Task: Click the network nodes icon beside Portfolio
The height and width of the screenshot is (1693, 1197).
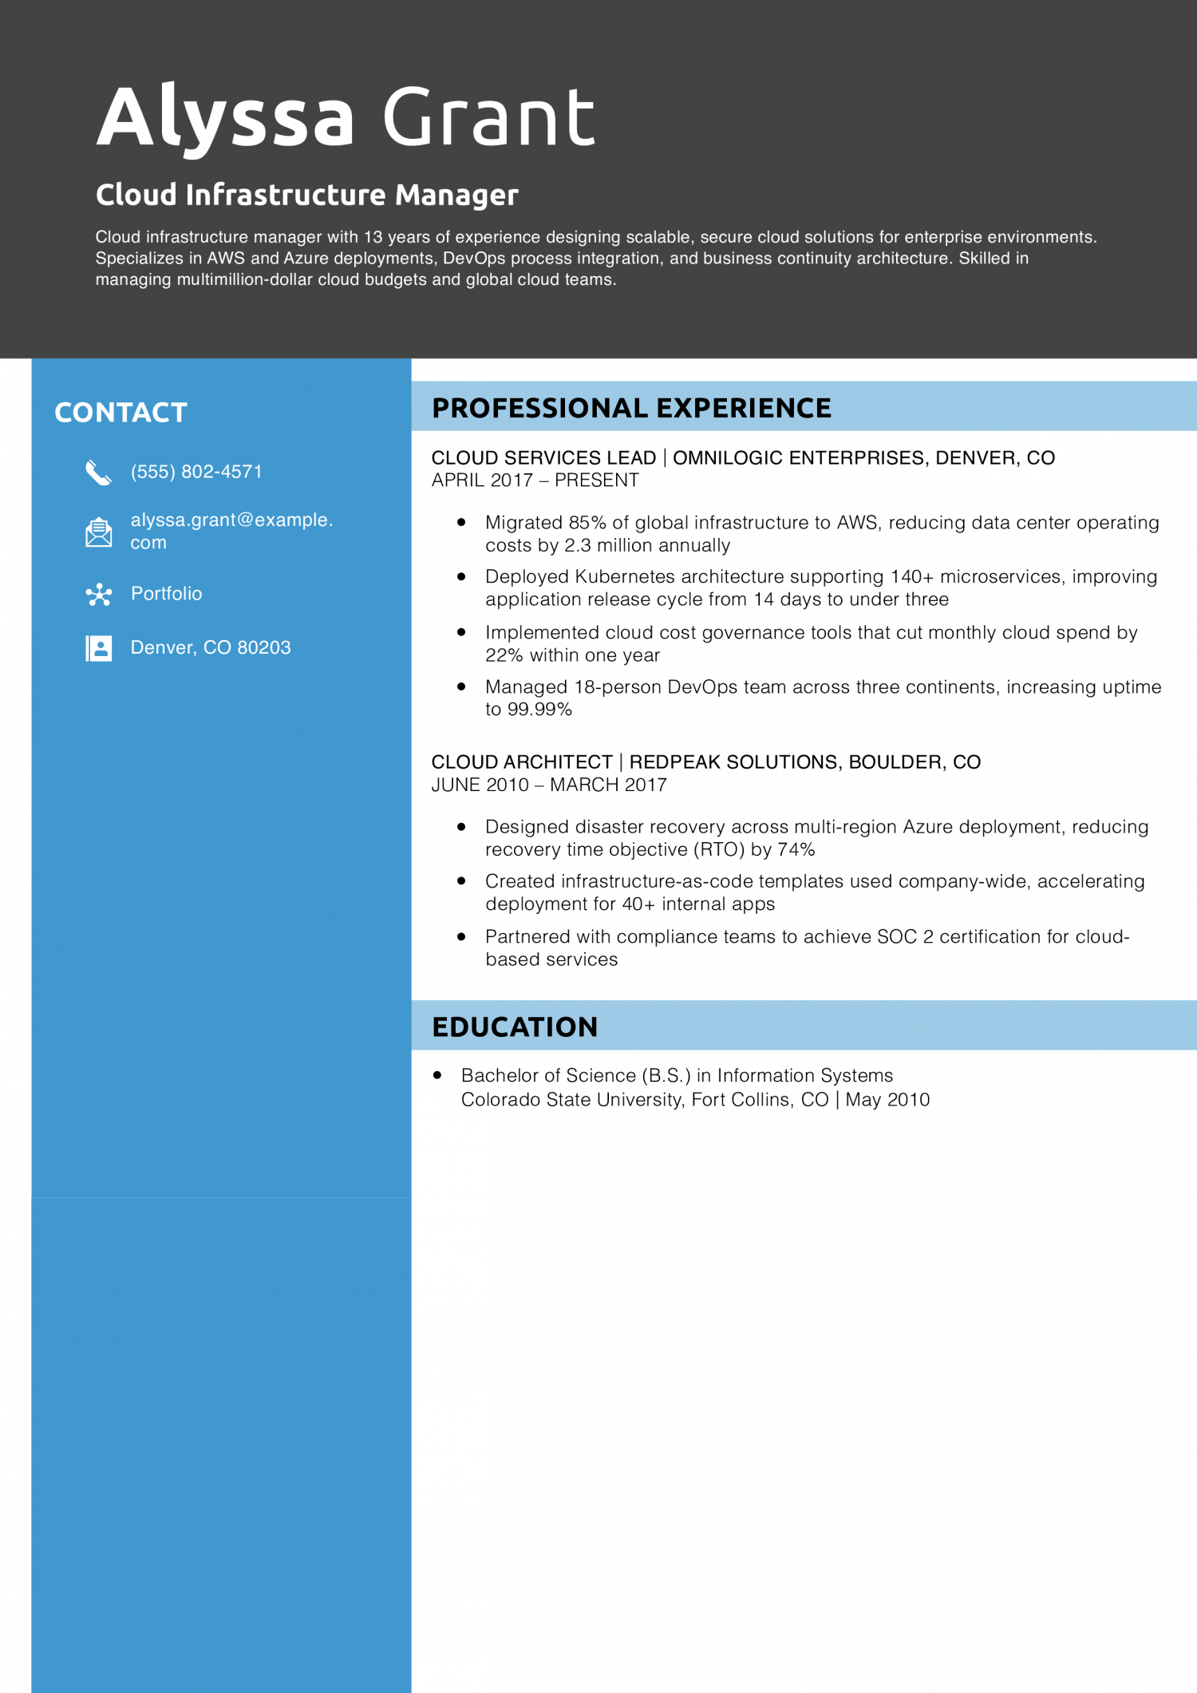Action: tap(98, 595)
